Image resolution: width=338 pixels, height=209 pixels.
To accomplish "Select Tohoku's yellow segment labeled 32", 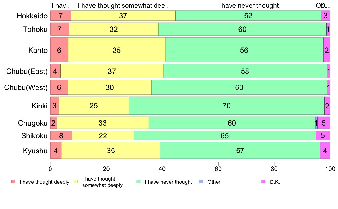I will pyautogui.click(x=114, y=29).
